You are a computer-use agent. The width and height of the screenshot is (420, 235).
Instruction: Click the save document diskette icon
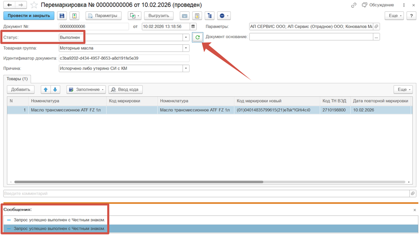point(62,16)
